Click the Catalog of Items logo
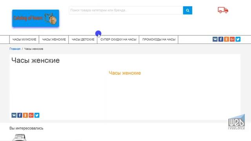Viewport: 251px width, 141px height. (36, 18)
